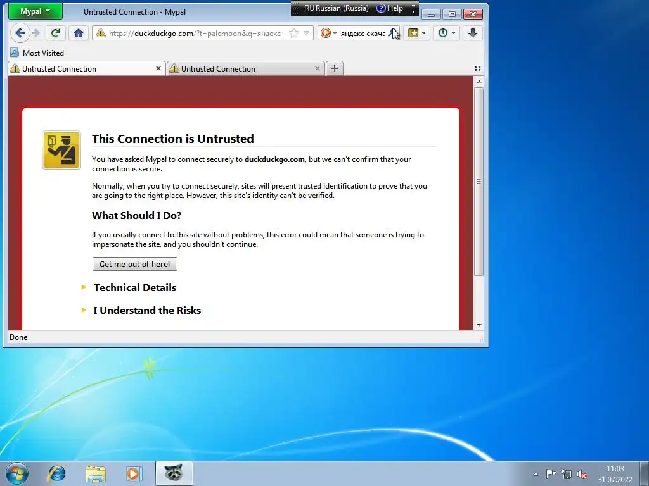Image resolution: width=649 pixels, height=486 pixels.
Task: Go back with the Back arrow button
Action: point(20,33)
